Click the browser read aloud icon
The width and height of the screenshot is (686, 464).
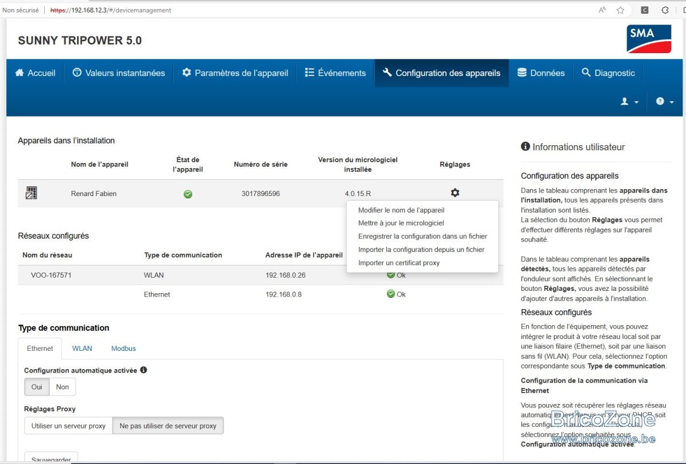click(x=602, y=10)
